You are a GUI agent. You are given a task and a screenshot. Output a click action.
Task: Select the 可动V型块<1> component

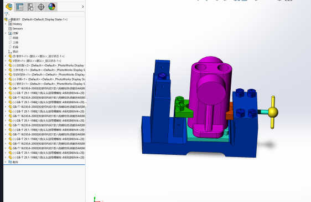point(46,74)
